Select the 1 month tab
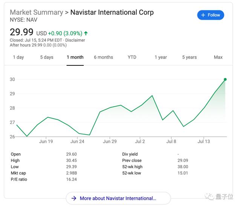 pyautogui.click(x=75, y=57)
